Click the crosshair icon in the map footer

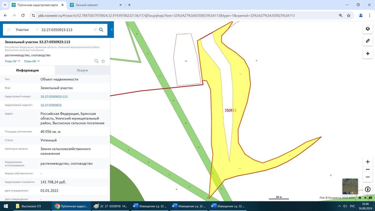(x=365, y=198)
